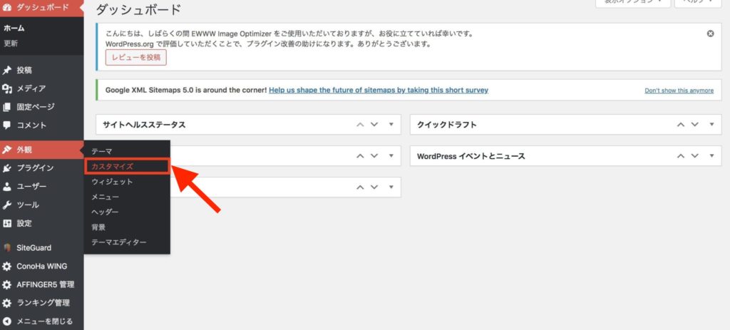Click the media icon beside メディア
The height and width of the screenshot is (330, 730).
click(x=6, y=88)
